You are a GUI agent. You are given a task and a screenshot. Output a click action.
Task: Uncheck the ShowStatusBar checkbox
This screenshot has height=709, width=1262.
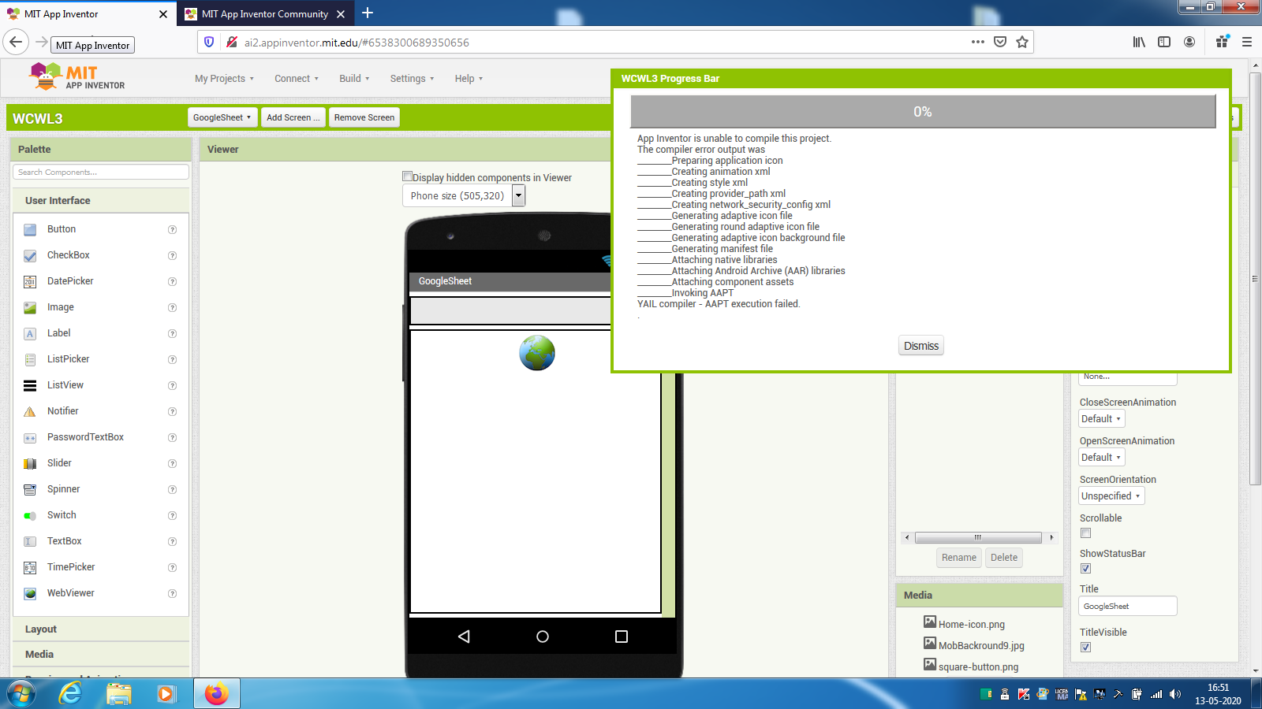1085,569
